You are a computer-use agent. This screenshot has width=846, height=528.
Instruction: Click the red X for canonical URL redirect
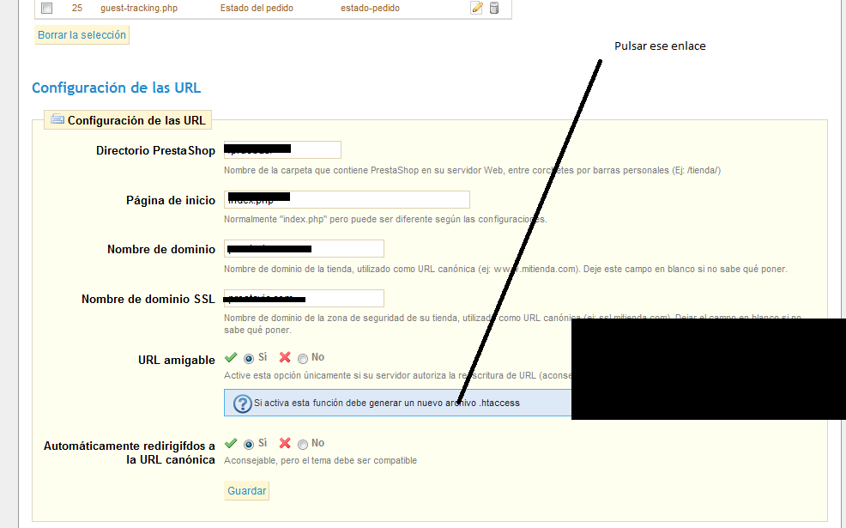[285, 444]
